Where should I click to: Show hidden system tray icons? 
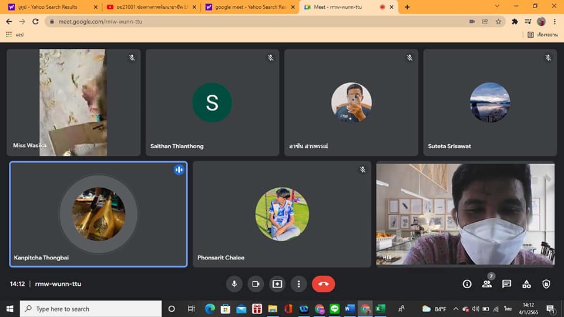(455, 309)
